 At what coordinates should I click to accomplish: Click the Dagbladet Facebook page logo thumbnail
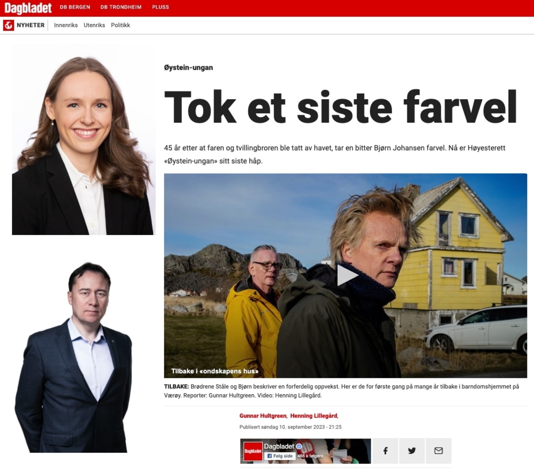tap(252, 451)
